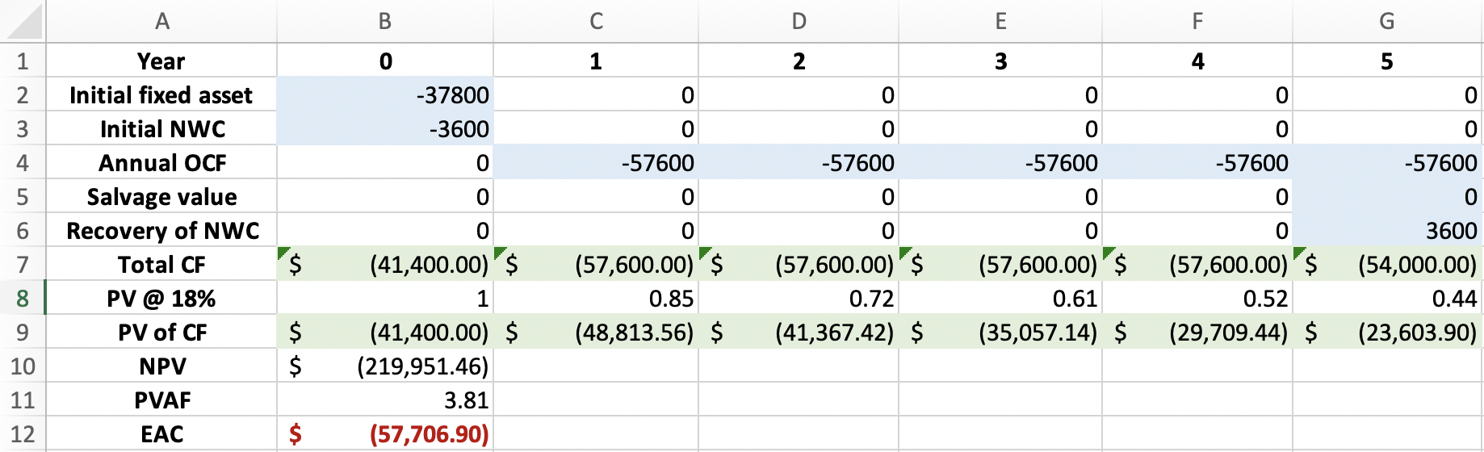Select the discount factor cell 0.61
1484x452 pixels.
coord(1000,298)
